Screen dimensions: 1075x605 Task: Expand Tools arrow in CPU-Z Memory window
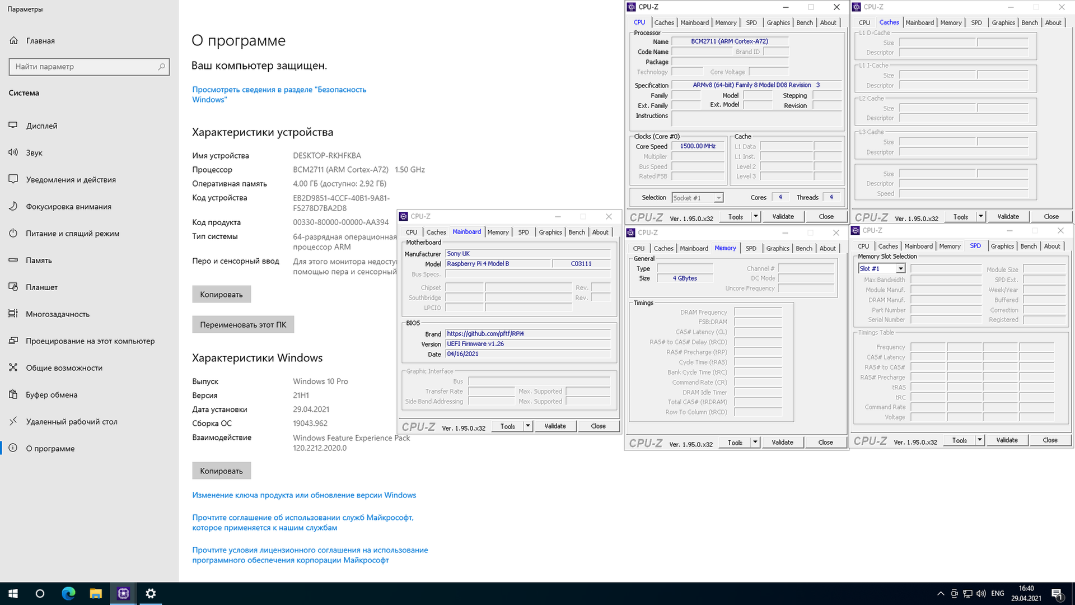(755, 443)
